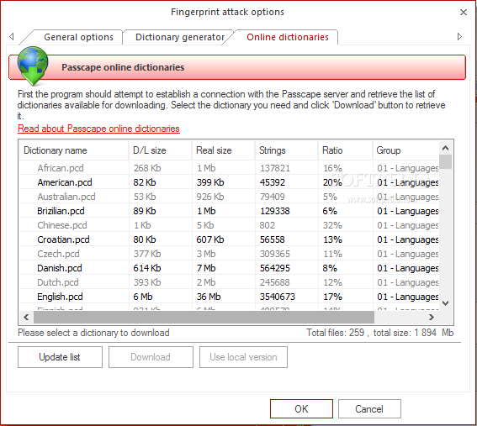Sort by Ratio column header
Viewport: 477px width, 426px height.
pyautogui.click(x=345, y=150)
